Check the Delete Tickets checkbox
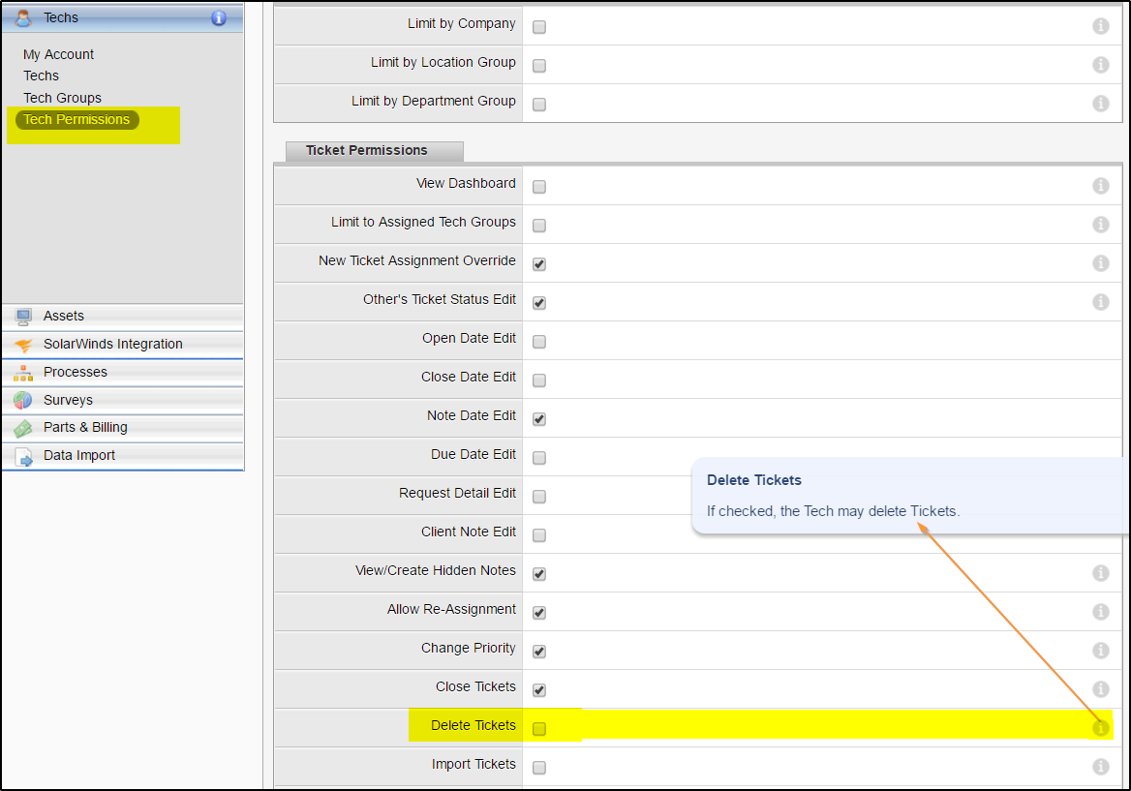Screen dimensions: 1131x791 pyautogui.click(x=538, y=730)
